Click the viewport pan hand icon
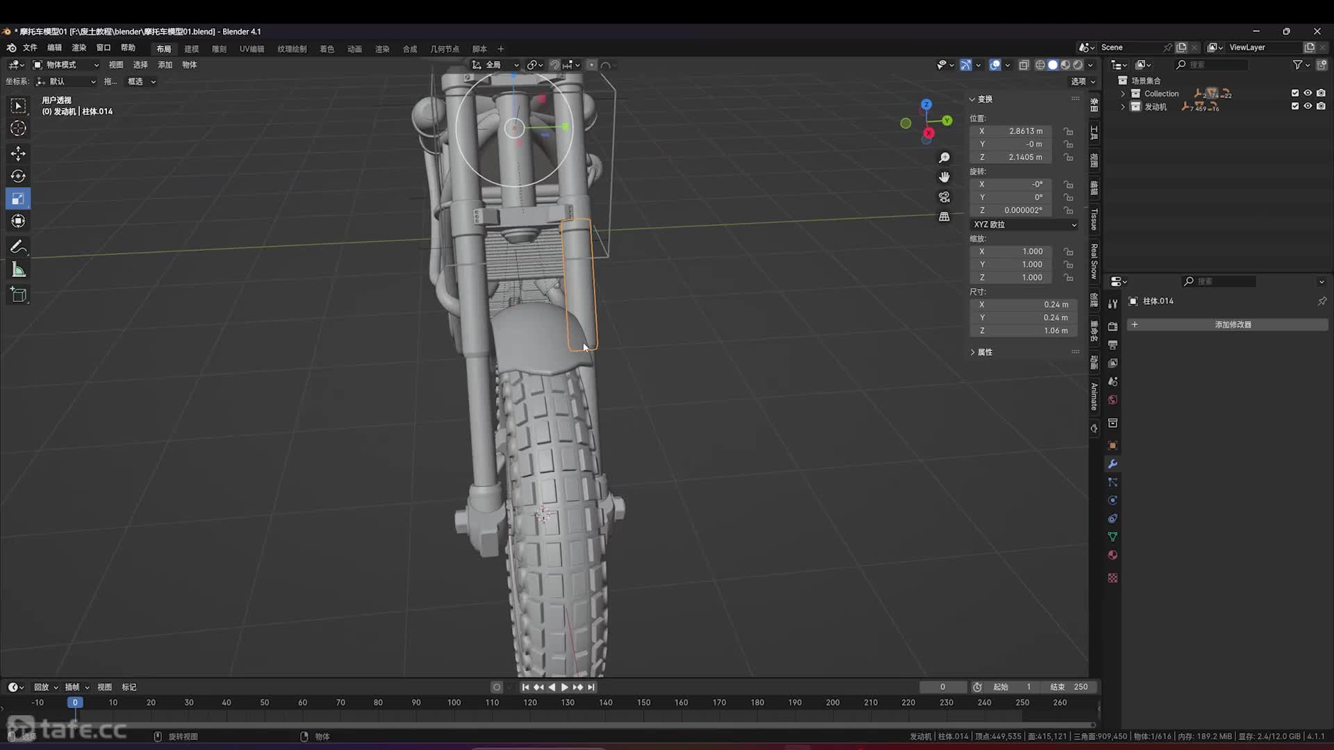This screenshot has height=750, width=1334. pyautogui.click(x=944, y=178)
